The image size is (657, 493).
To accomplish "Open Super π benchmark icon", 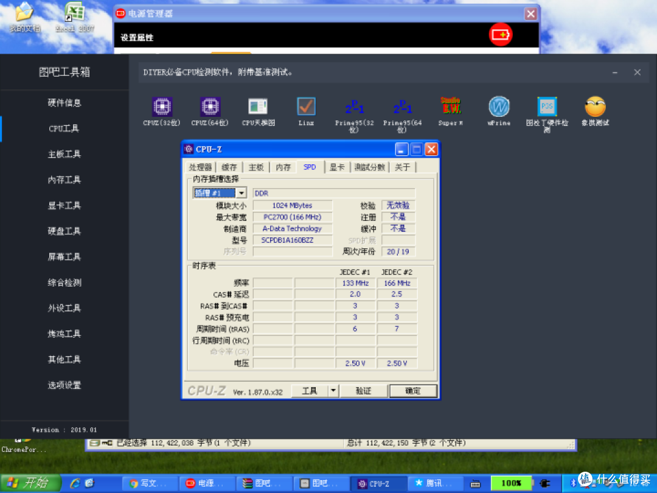I will click(450, 106).
